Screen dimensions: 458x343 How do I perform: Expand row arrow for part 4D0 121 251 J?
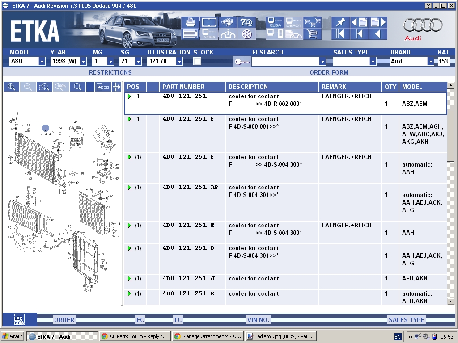[129, 278]
